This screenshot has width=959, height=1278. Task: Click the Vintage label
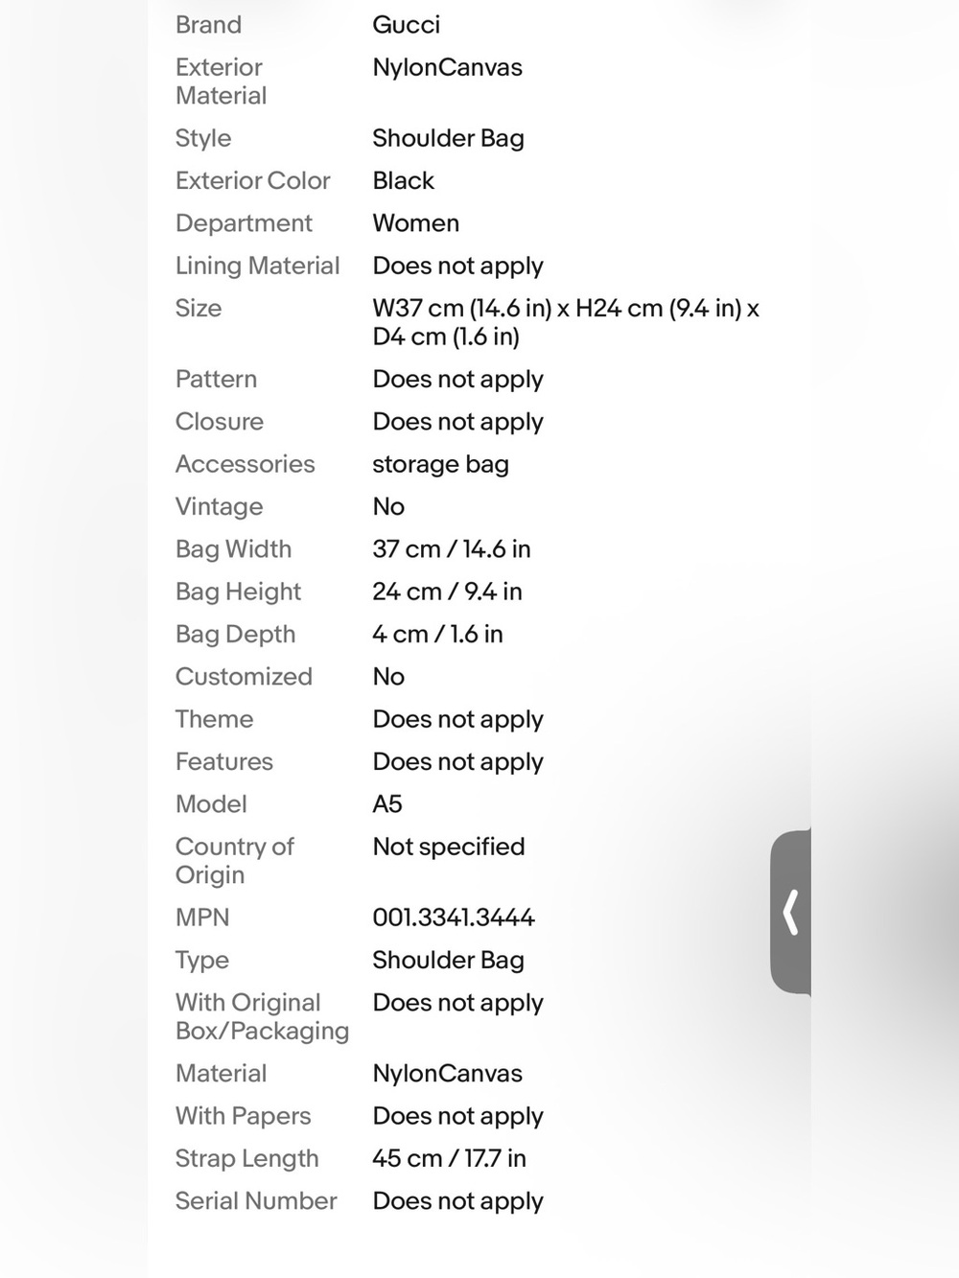pos(219,506)
